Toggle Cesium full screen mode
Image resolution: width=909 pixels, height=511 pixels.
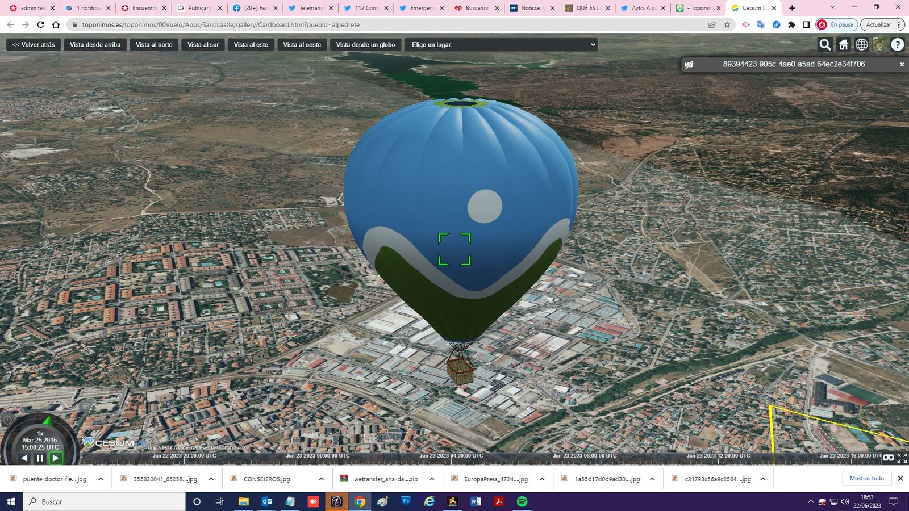point(902,458)
